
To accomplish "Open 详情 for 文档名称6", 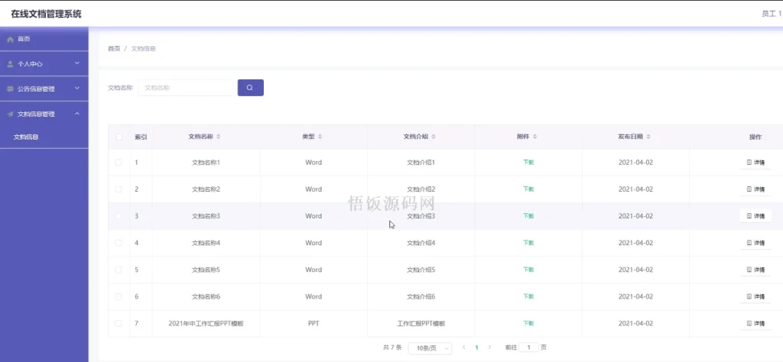I will pos(755,296).
